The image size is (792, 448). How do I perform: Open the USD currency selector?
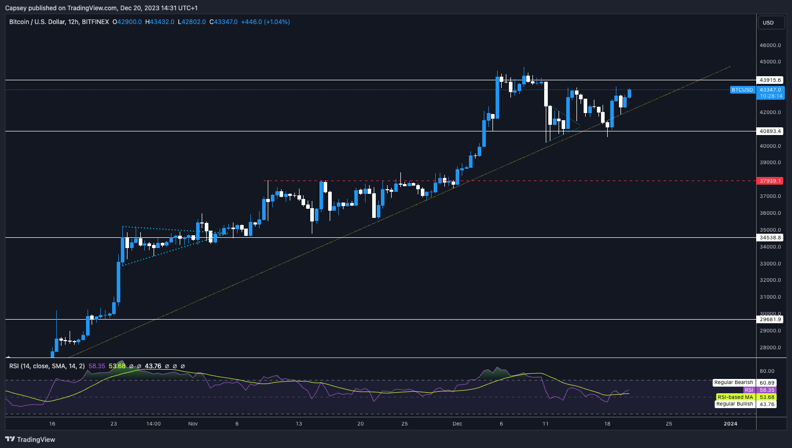pos(768,23)
